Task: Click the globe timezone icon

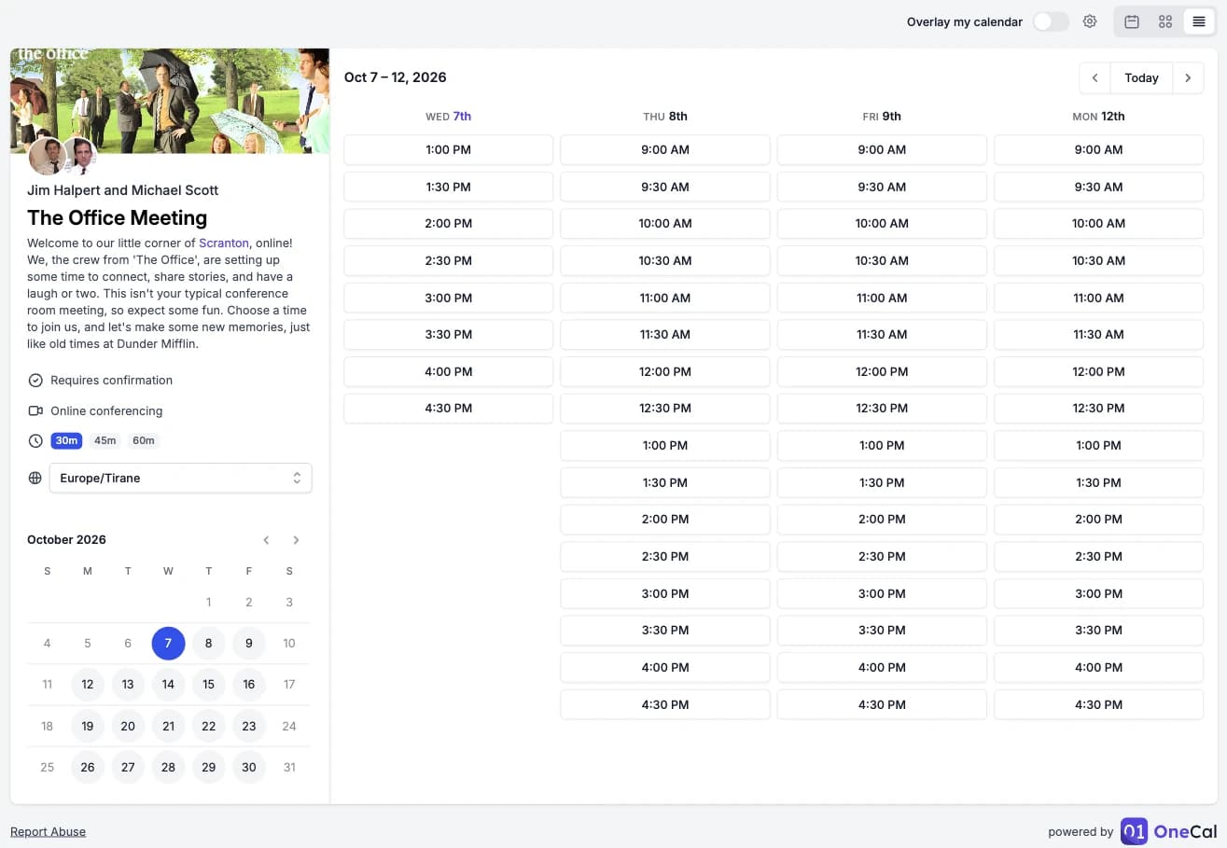Action: (35, 478)
